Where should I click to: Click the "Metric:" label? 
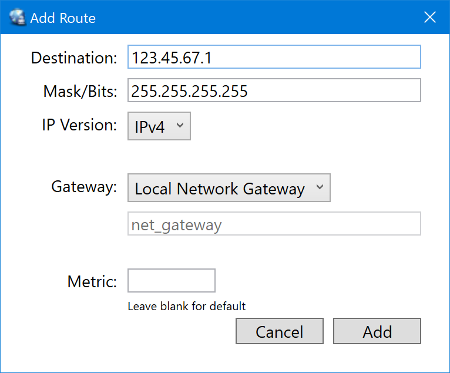pyautogui.click(x=93, y=281)
